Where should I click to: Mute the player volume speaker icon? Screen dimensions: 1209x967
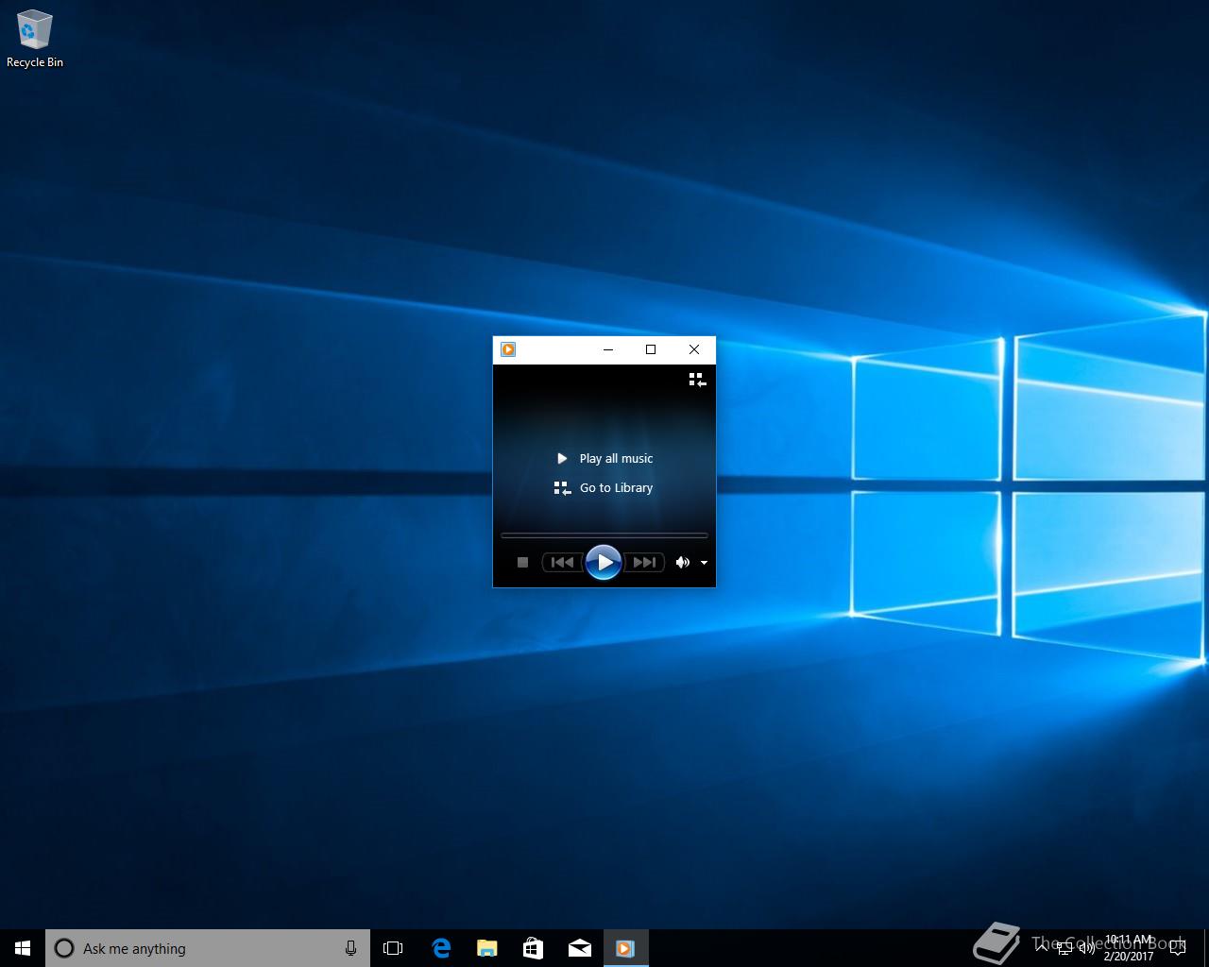tap(682, 562)
